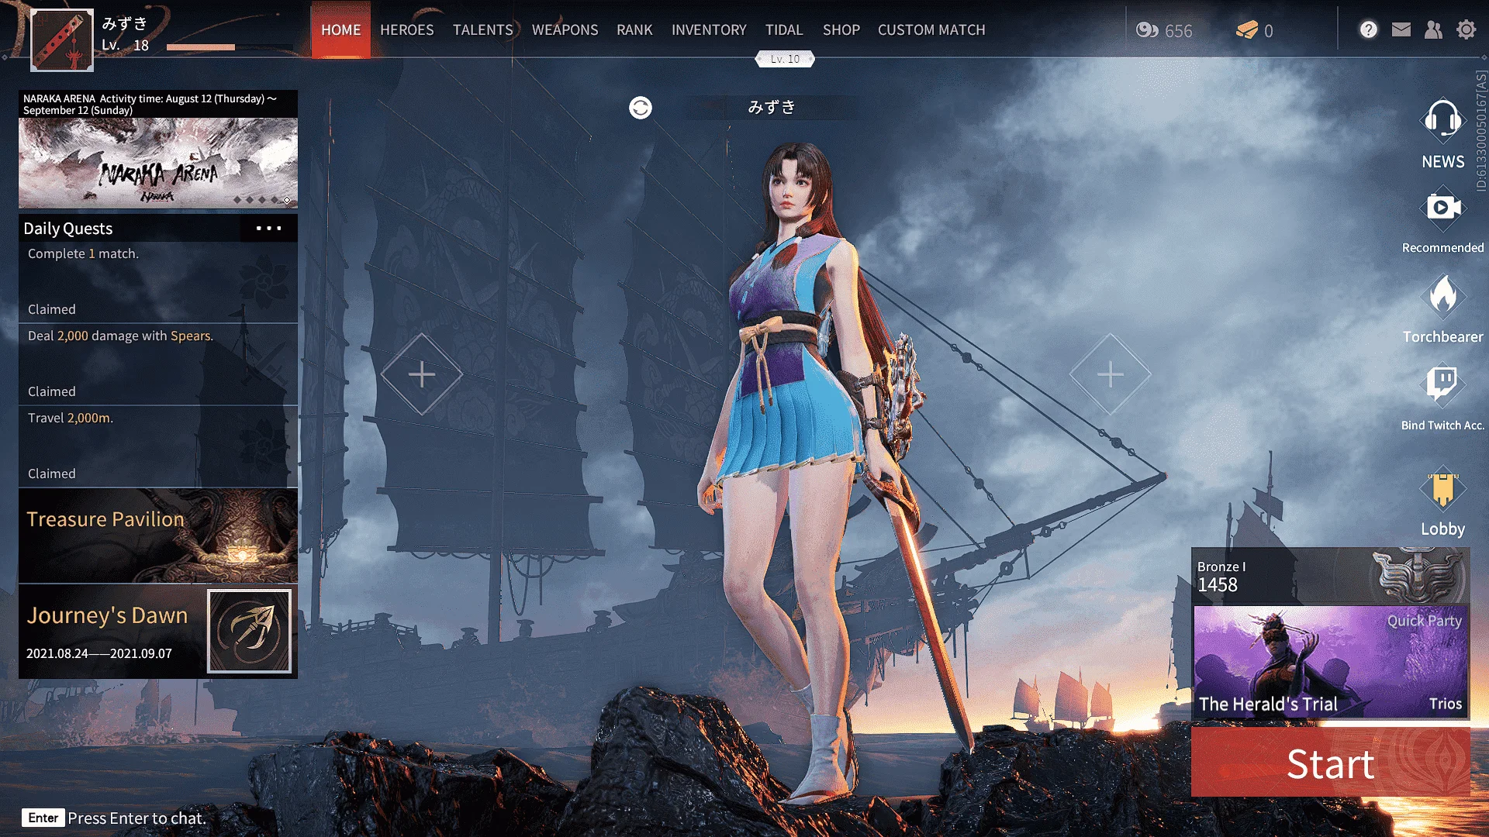Open the NEWS headset icon
1489x837 pixels.
tap(1442, 121)
